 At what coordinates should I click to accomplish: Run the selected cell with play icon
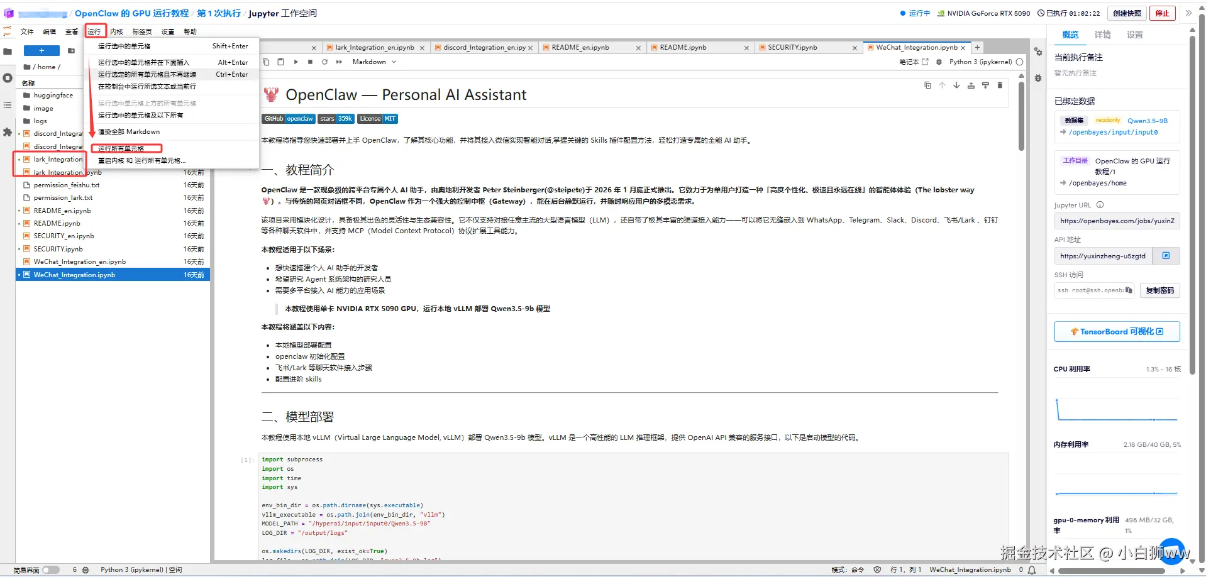(x=296, y=62)
